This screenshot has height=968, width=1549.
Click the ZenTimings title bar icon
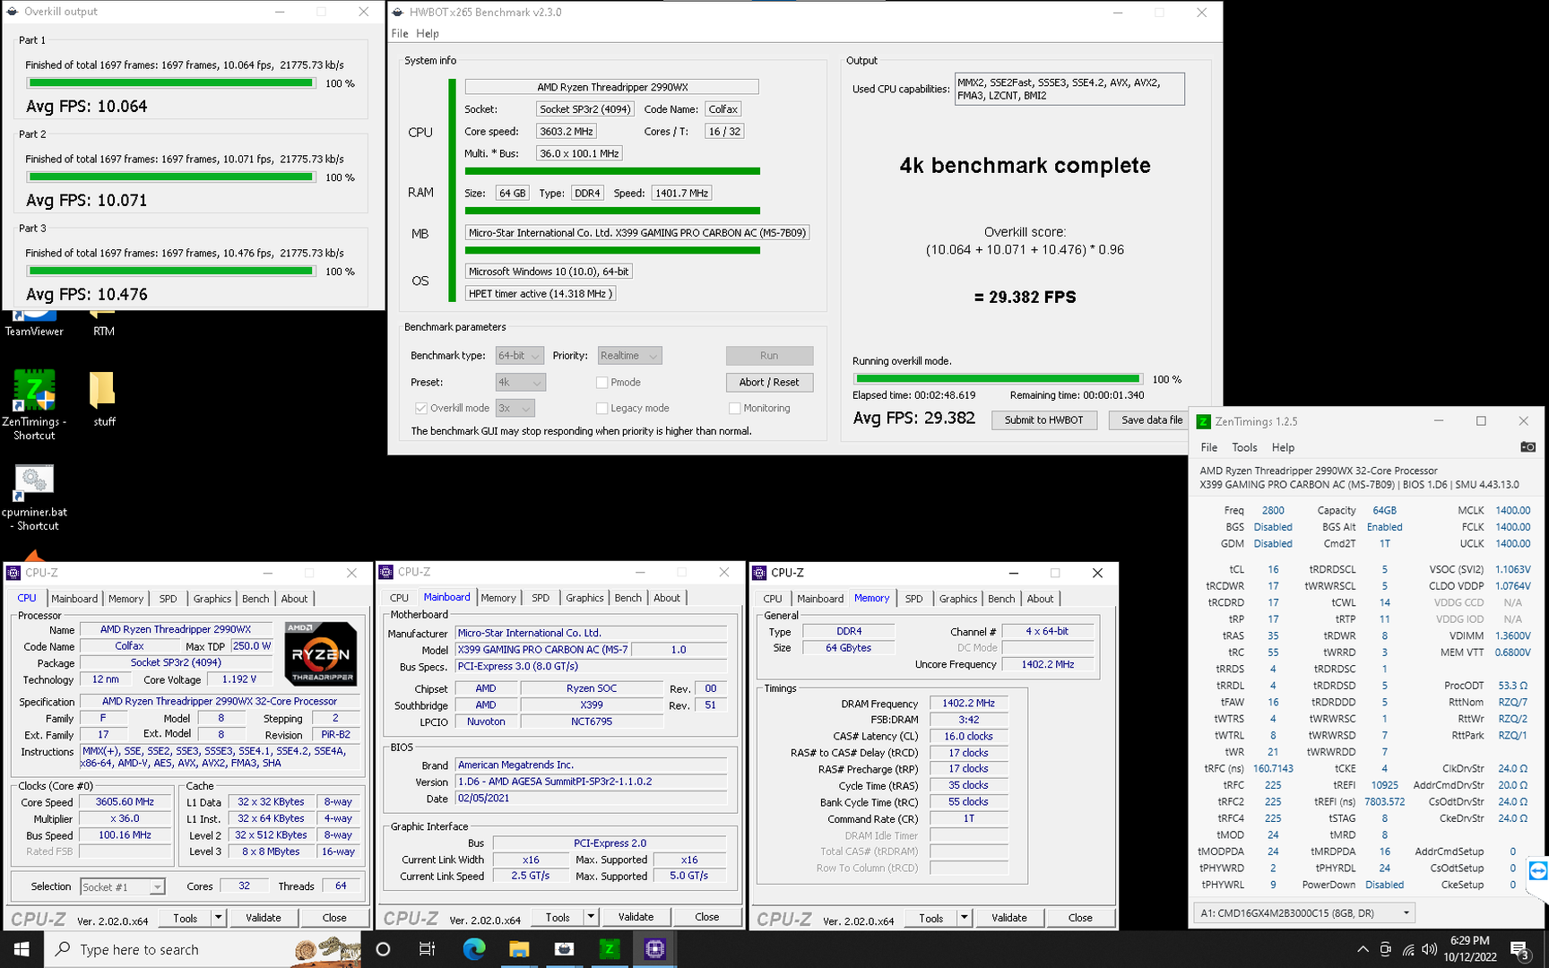click(x=1204, y=421)
